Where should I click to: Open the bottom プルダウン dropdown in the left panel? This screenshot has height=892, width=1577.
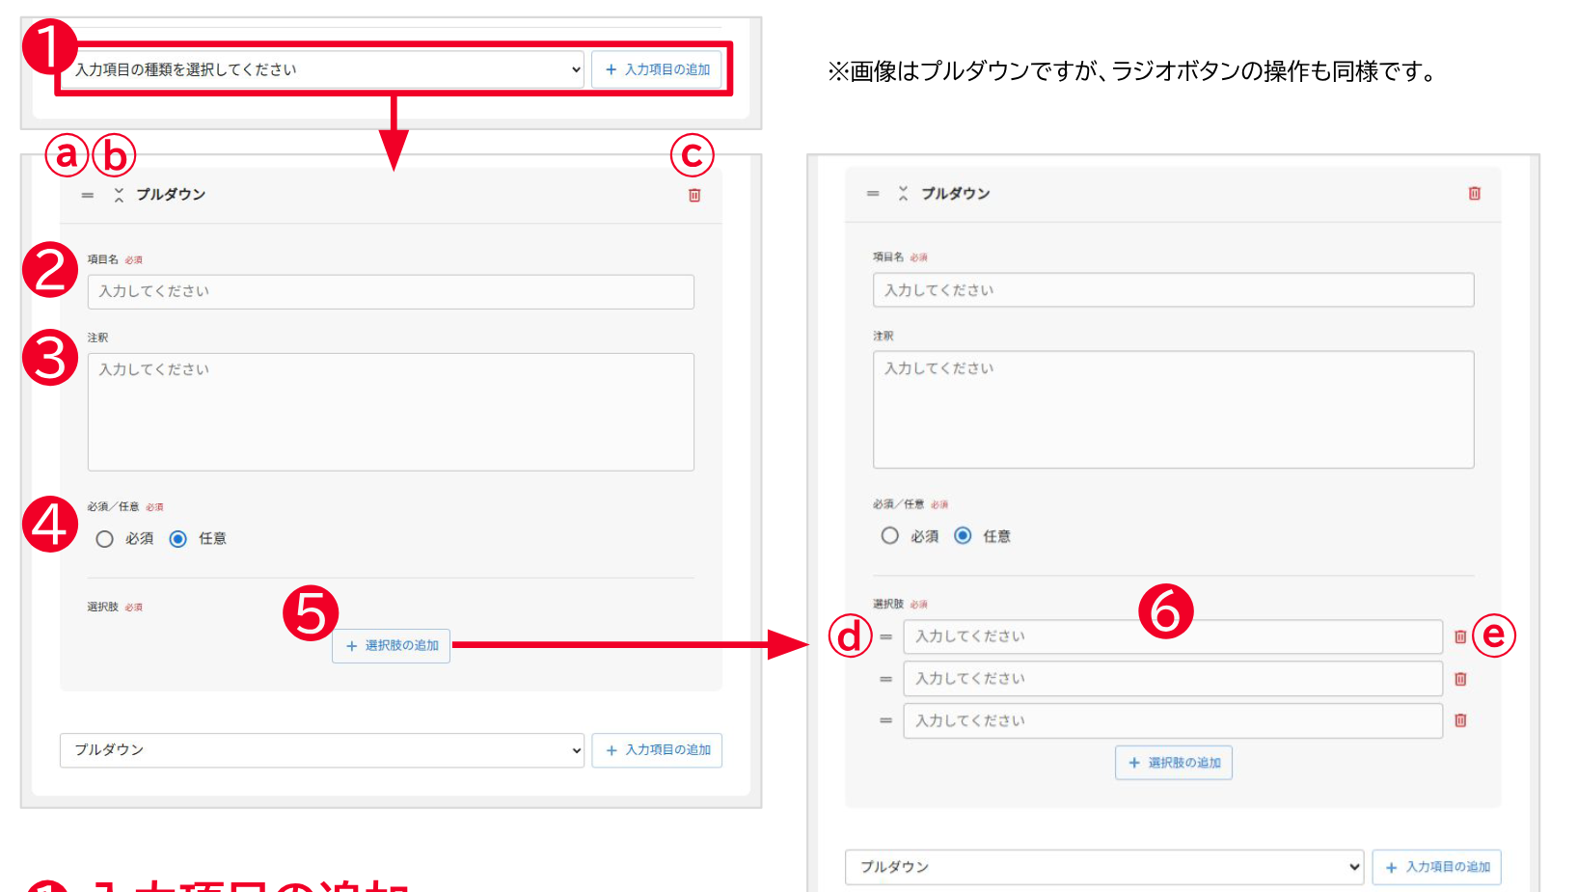[x=322, y=750]
